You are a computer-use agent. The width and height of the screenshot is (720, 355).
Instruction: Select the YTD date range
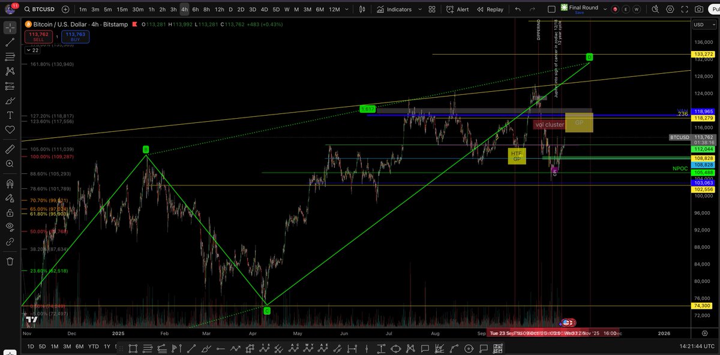pos(93,347)
